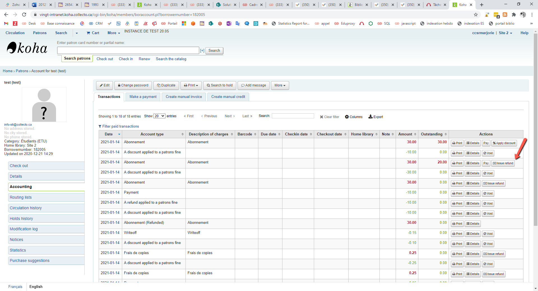Reload the page
Viewport: 538px width, 291px height.
pyautogui.click(x=24, y=15)
